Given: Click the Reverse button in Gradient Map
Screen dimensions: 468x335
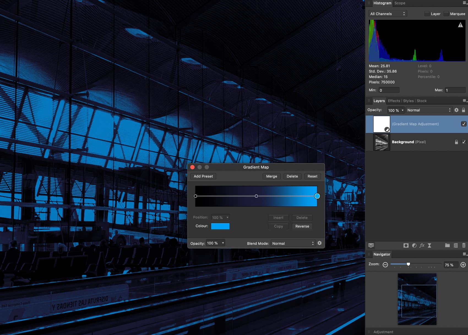Looking at the screenshot, I should pyautogui.click(x=302, y=226).
